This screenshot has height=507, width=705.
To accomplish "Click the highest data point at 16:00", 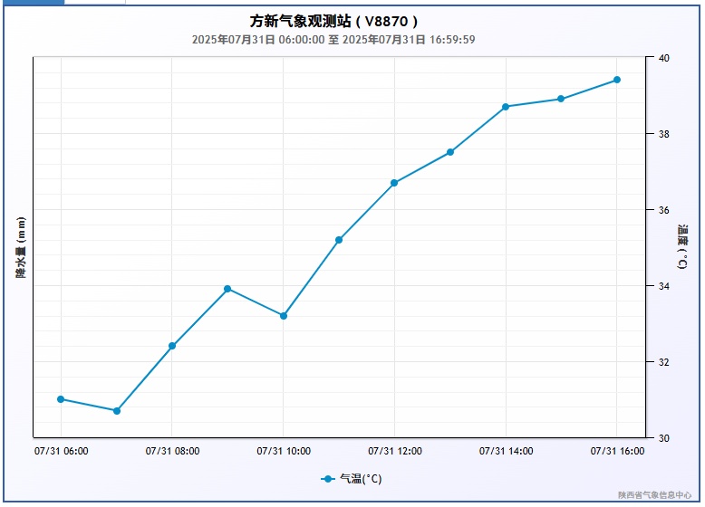I will (617, 80).
